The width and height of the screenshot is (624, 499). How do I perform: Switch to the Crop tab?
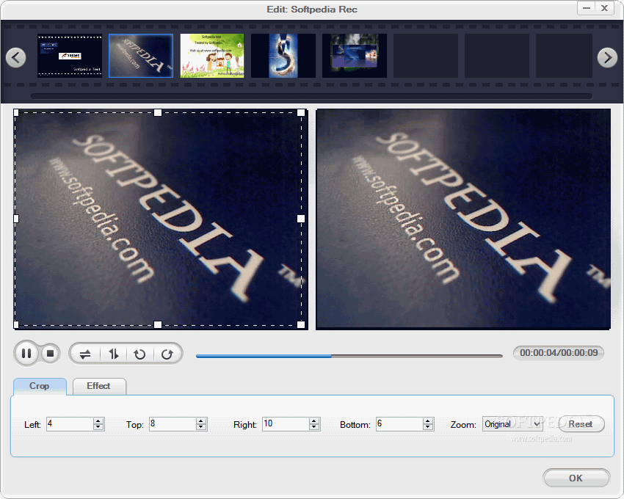[x=40, y=386]
